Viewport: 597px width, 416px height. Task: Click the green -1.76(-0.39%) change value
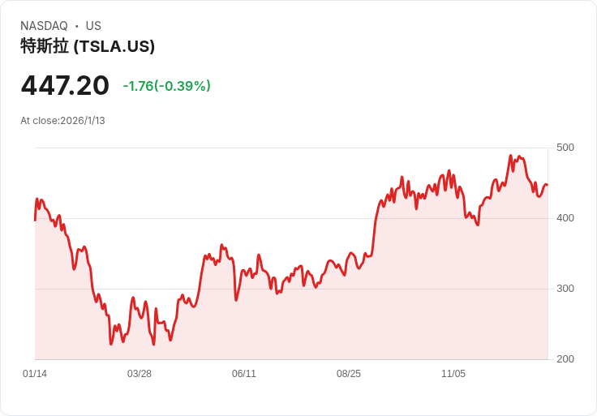pyautogui.click(x=166, y=86)
